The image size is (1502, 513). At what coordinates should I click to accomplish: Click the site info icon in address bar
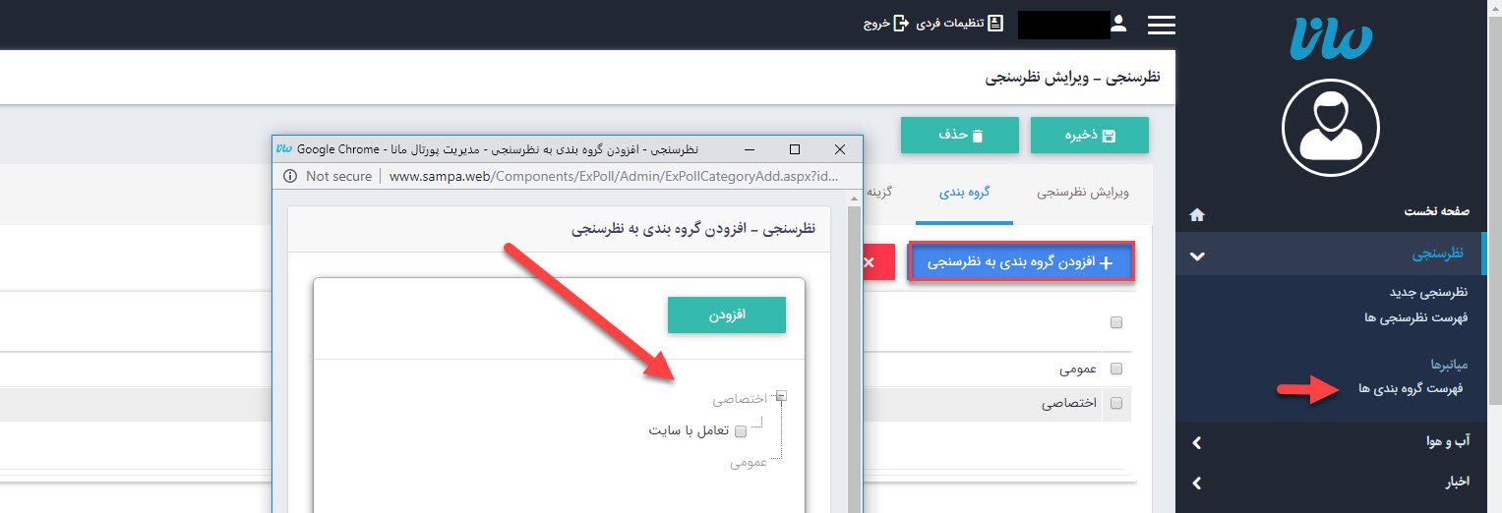(x=290, y=176)
